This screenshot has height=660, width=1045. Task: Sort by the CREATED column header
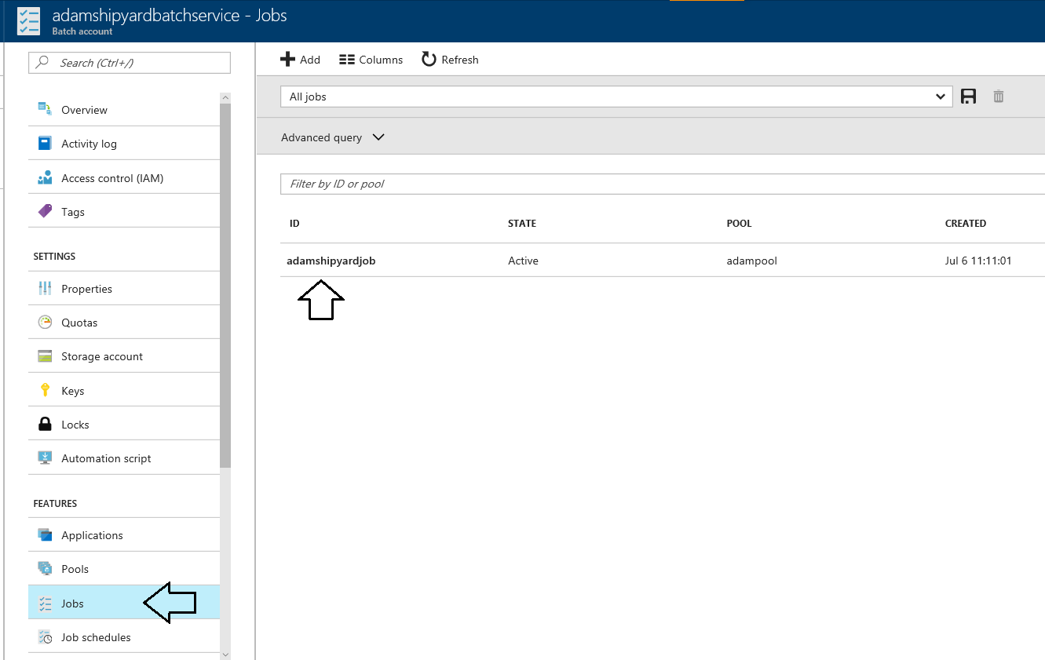[966, 224]
